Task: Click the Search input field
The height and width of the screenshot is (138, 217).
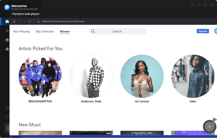Action: click(x=117, y=31)
